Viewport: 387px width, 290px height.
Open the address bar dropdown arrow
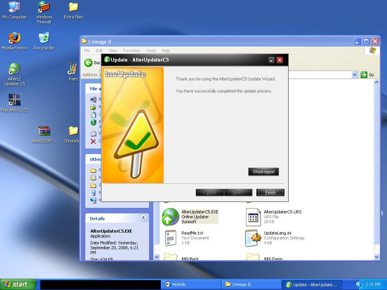354,75
